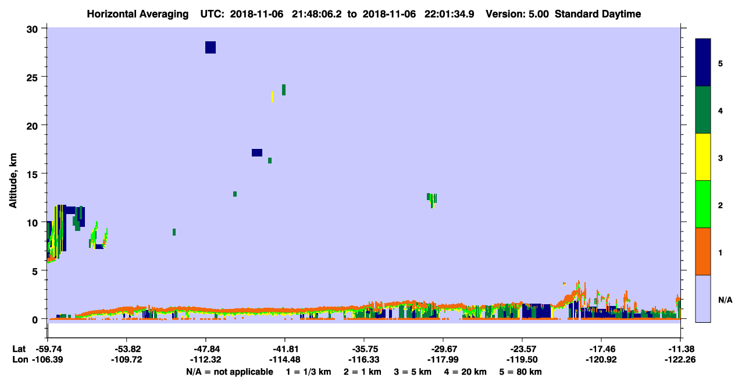
Task: Click the altitude tick label 20
Action: click(x=34, y=126)
